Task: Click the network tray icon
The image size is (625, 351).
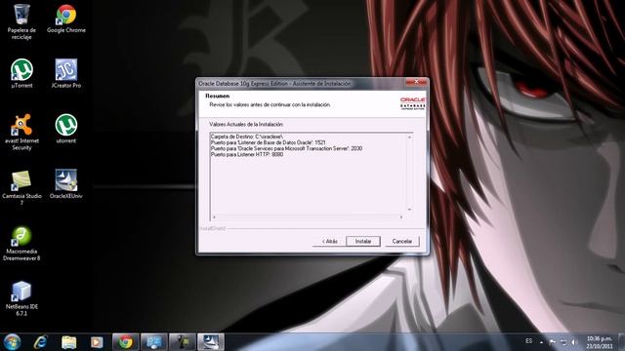Action: point(563,342)
